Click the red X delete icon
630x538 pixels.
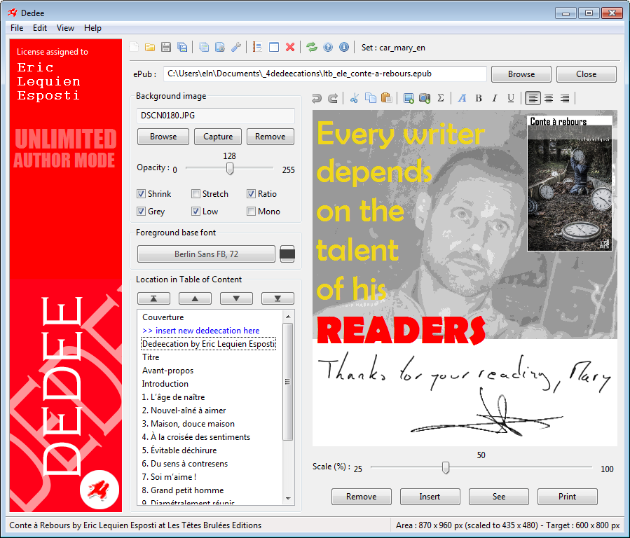point(290,48)
